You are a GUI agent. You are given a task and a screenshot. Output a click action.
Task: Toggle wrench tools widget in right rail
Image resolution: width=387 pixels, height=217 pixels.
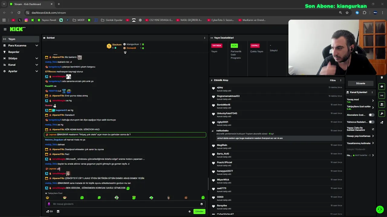(x=382, y=114)
